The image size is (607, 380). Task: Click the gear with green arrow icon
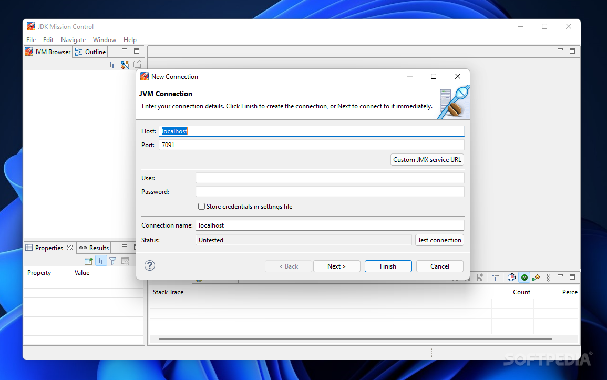[536, 278]
